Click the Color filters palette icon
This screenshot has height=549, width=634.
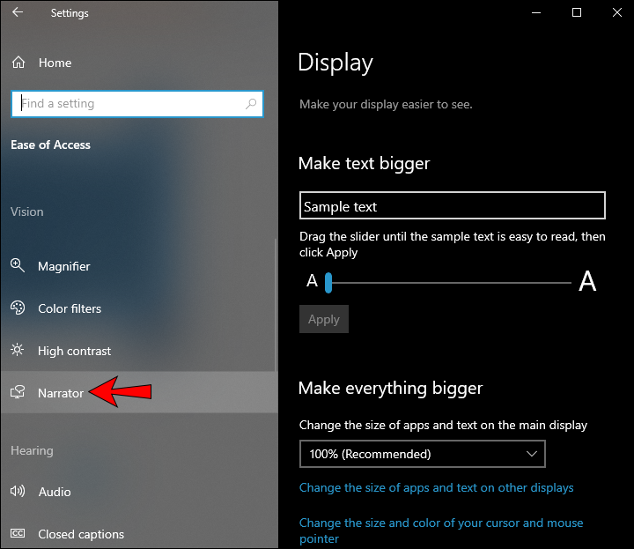[18, 308]
